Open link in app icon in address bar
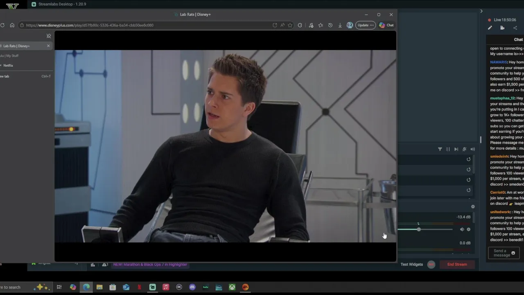This screenshot has height=295, width=524. [275, 25]
